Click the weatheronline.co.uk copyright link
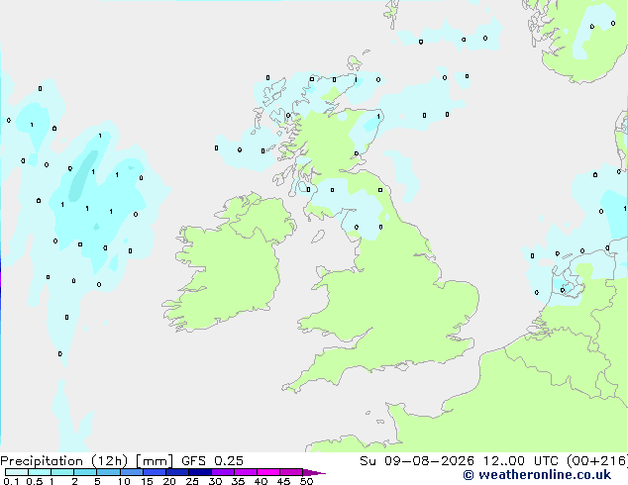 [x=537, y=475]
